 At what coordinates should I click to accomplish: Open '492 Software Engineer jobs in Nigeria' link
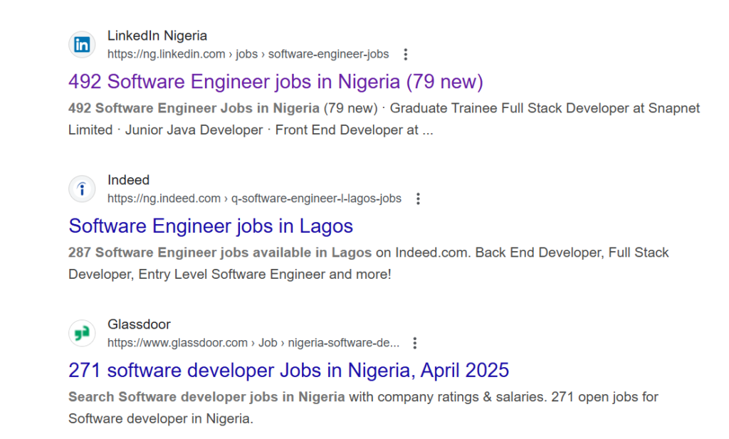[276, 82]
